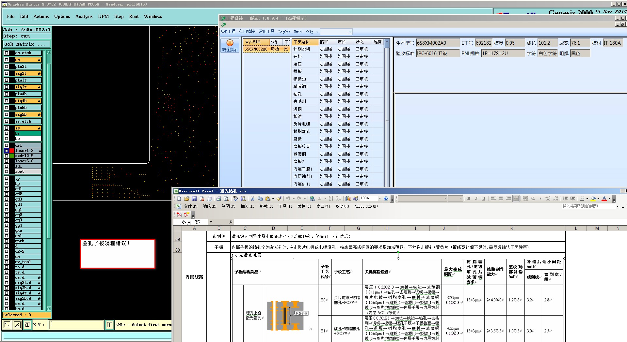Screen dimensions: 627x342
Task: Click the Job Matrix ... button
Action: pyautogui.click(x=27, y=44)
